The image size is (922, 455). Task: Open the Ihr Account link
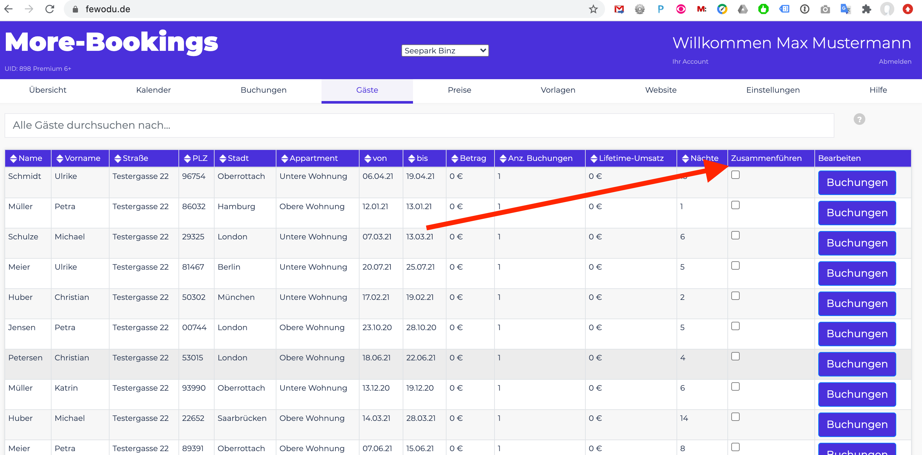(x=690, y=61)
